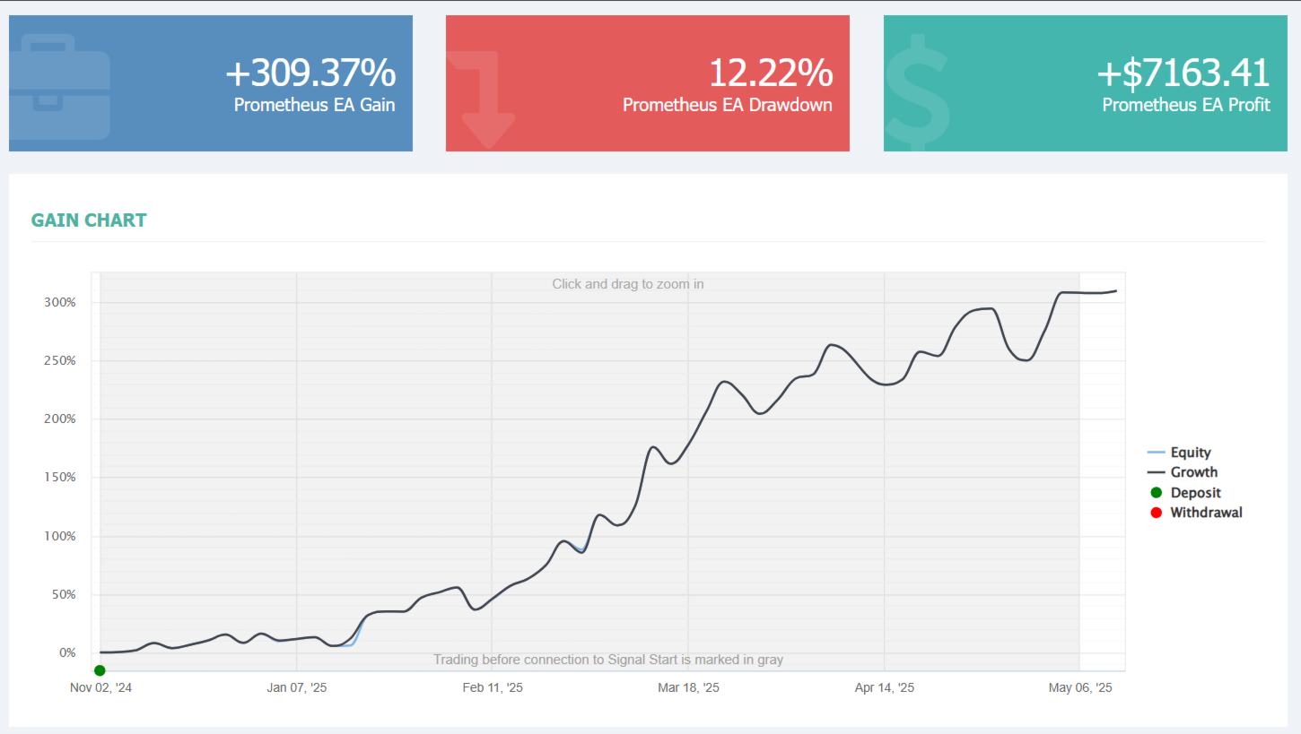1301x734 pixels.
Task: Click the Prometheus EA Profit label
Action: tap(1186, 105)
